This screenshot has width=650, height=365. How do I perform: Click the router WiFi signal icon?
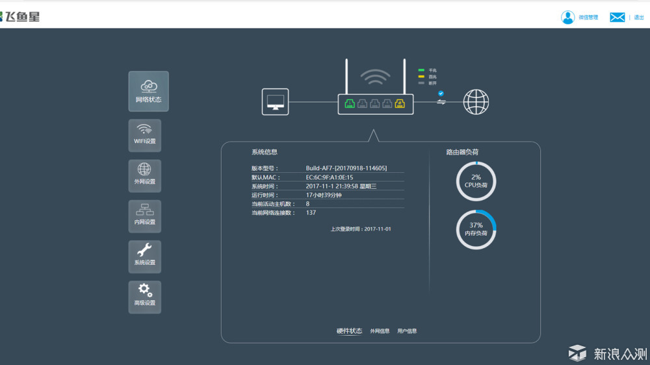pos(375,77)
